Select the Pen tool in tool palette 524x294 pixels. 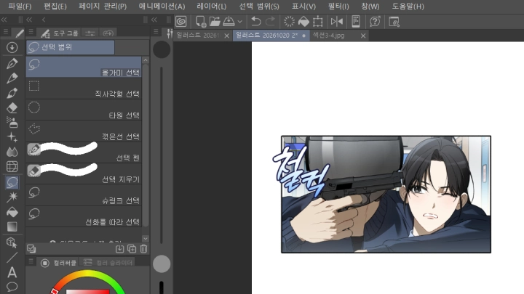(x=12, y=63)
